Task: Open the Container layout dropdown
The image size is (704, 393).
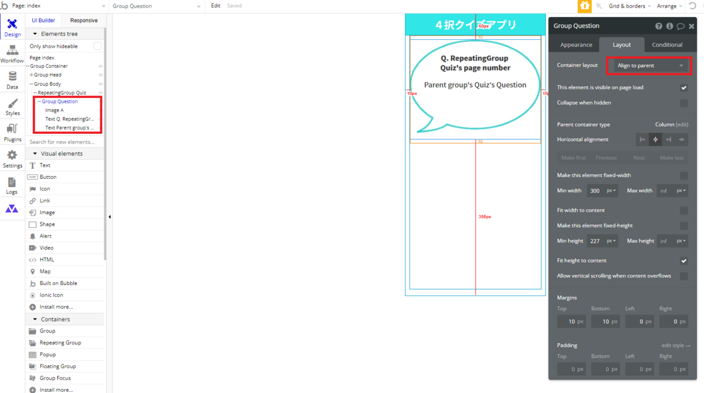Action: [x=649, y=66]
